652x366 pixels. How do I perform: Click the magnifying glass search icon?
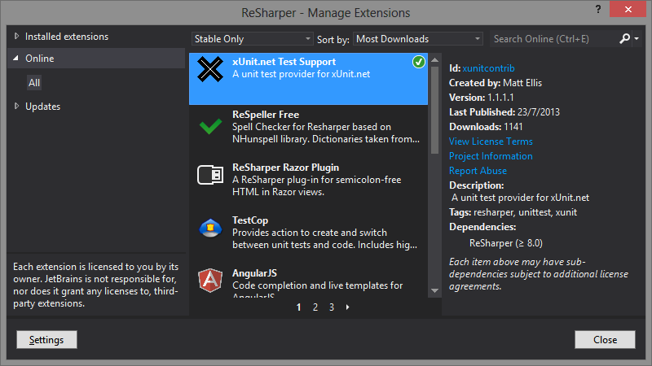624,38
